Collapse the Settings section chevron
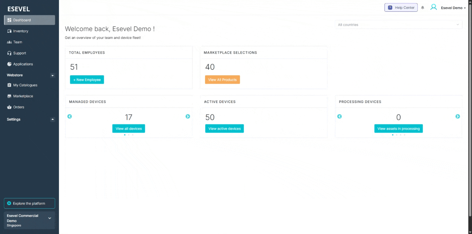 tap(52, 119)
